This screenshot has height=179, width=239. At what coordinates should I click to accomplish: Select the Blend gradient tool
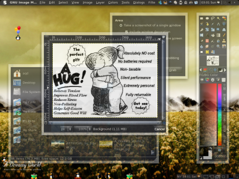[x=219, y=35]
